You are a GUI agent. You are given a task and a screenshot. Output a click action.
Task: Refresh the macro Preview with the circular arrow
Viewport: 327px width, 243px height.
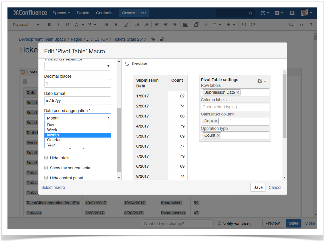point(127,64)
